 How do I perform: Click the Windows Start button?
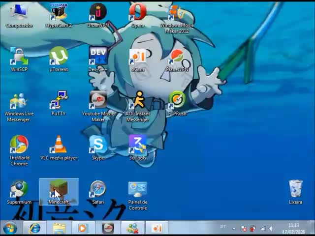pos(9,228)
